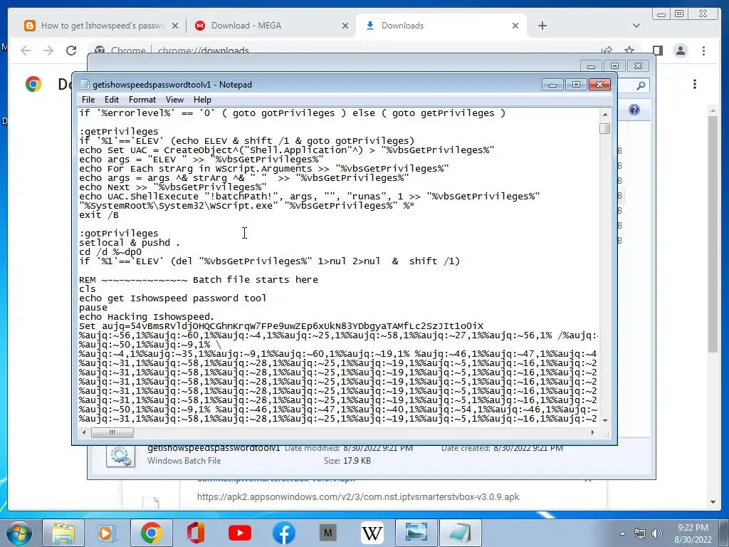The width and height of the screenshot is (729, 547).
Task: Open the Wikipedia taskbar shortcut
Action: [372, 533]
